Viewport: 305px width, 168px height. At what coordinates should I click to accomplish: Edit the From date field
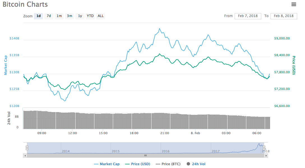point(248,16)
